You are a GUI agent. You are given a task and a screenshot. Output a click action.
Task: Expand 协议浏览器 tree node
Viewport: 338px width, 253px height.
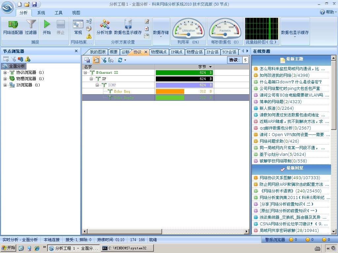coord(5,72)
